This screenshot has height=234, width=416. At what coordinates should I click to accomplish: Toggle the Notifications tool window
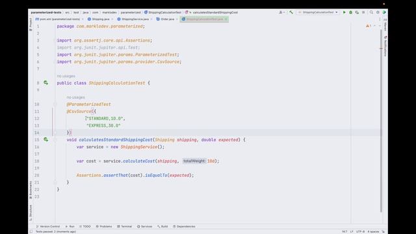[x=385, y=46]
